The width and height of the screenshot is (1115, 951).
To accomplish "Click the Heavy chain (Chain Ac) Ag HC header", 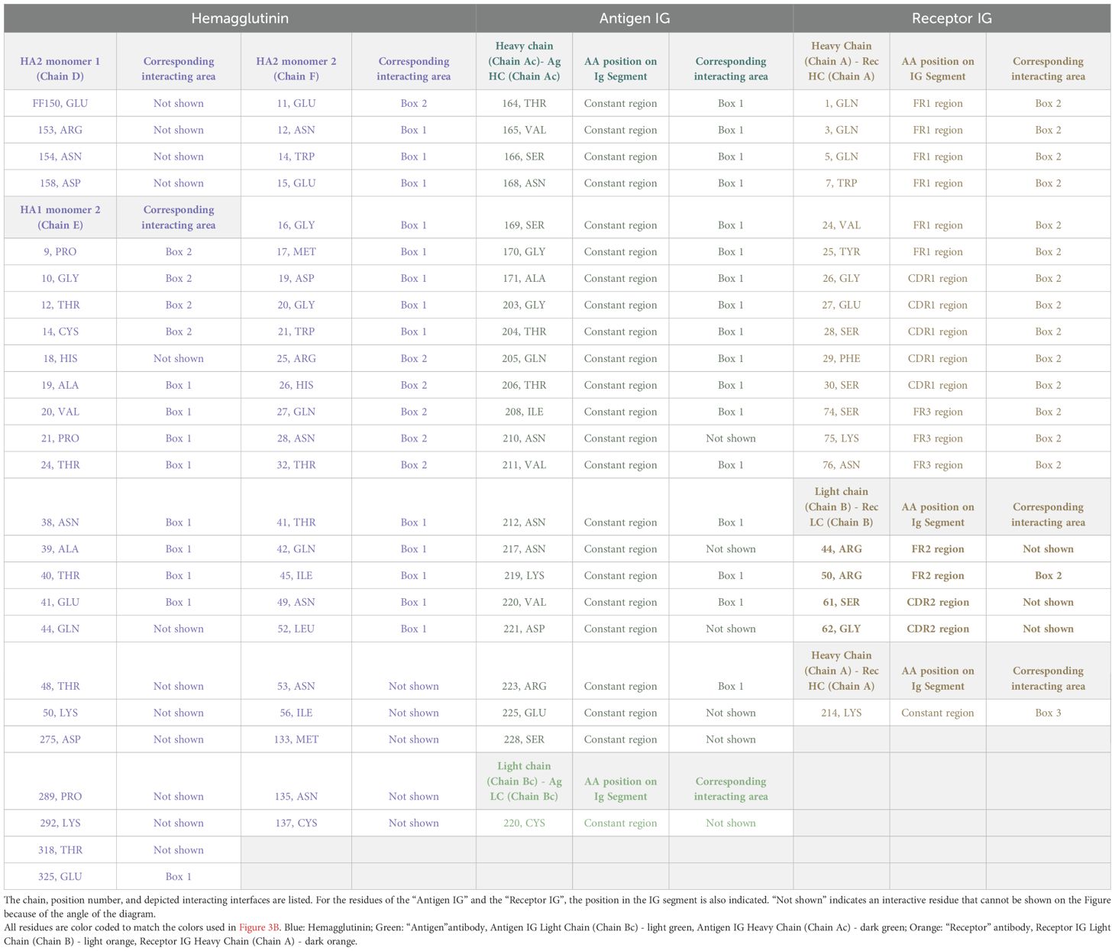I will point(524,61).
